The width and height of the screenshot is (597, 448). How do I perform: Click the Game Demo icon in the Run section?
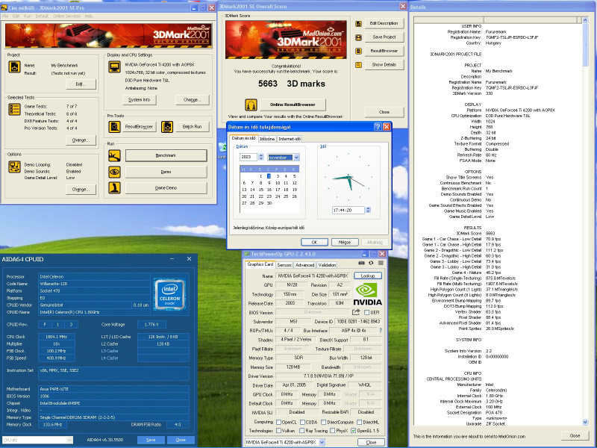[115, 188]
